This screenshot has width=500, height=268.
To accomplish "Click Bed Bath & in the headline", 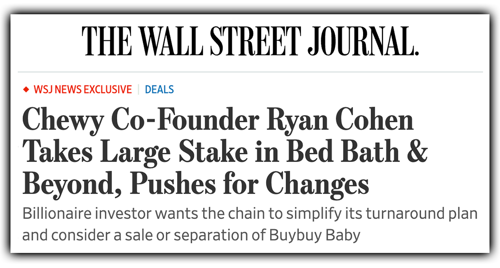I will pyautogui.click(x=357, y=152).
